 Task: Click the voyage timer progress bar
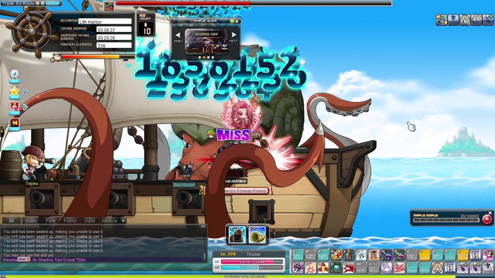click(x=98, y=57)
